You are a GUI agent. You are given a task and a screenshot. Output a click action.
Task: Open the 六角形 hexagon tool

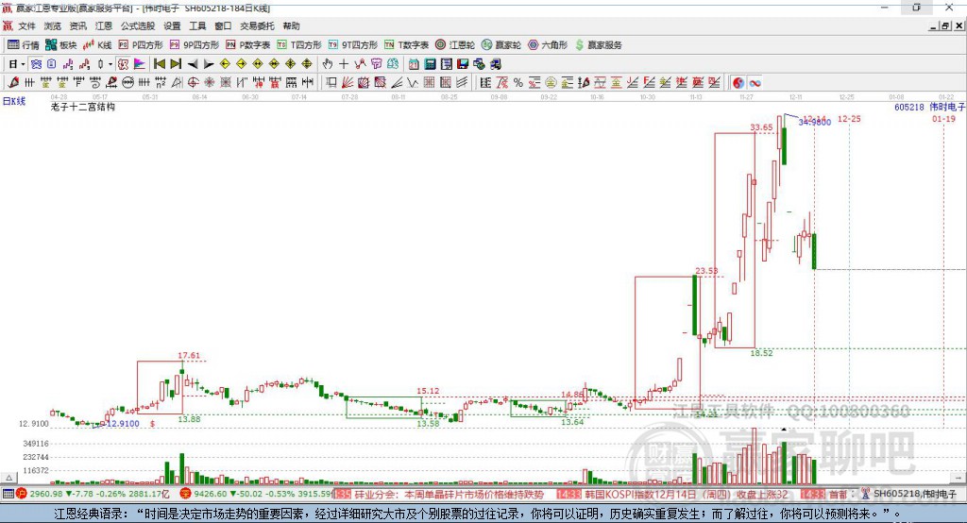548,45
